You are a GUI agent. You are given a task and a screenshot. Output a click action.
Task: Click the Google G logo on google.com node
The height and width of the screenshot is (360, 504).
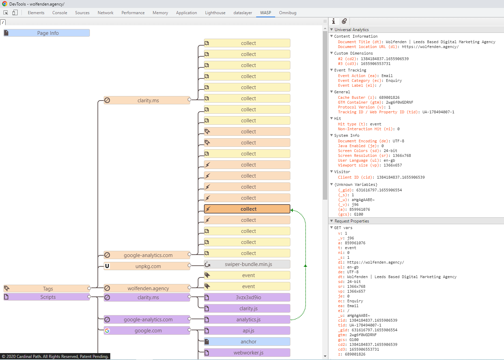(107, 331)
